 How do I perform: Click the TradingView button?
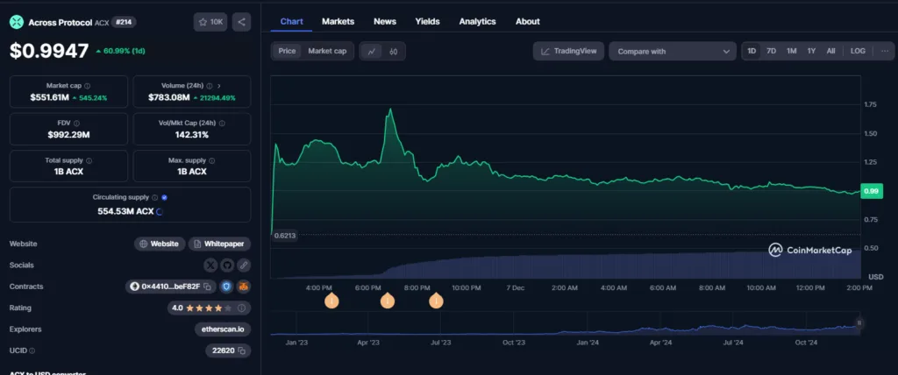[x=568, y=51]
